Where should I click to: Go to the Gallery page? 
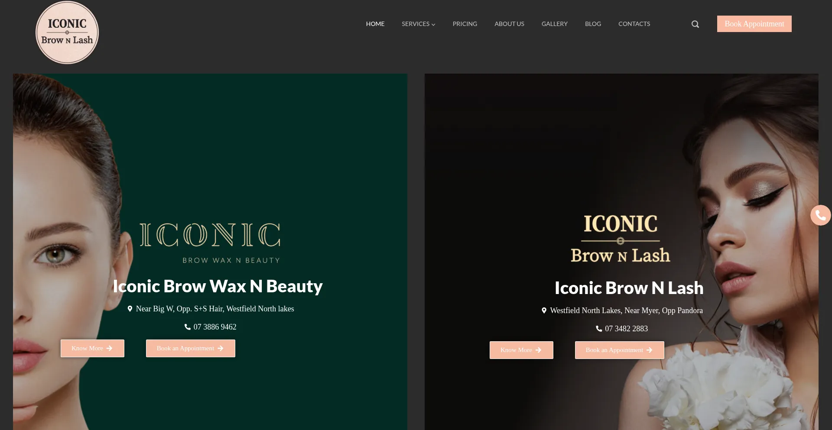555,24
